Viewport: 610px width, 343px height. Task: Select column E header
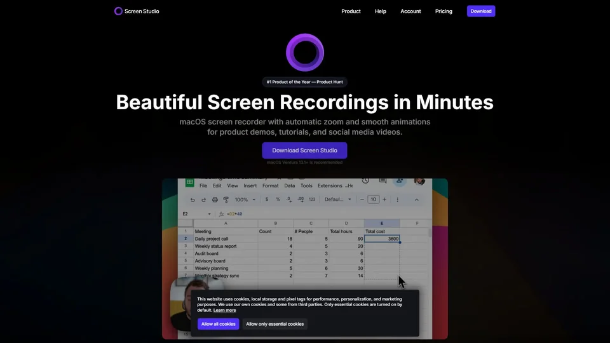(382, 223)
